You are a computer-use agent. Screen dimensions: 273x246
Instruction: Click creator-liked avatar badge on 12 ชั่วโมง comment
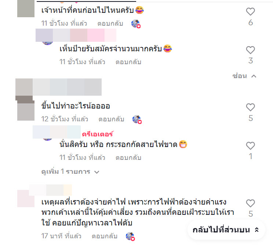point(137,120)
